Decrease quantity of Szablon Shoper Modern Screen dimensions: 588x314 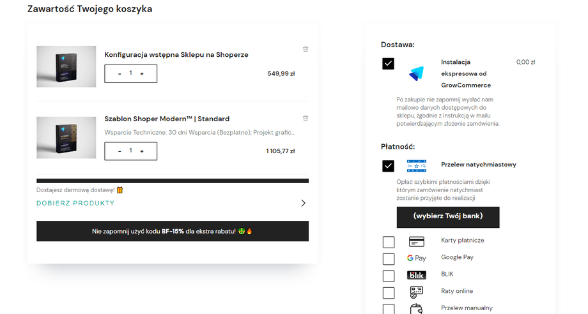click(120, 151)
